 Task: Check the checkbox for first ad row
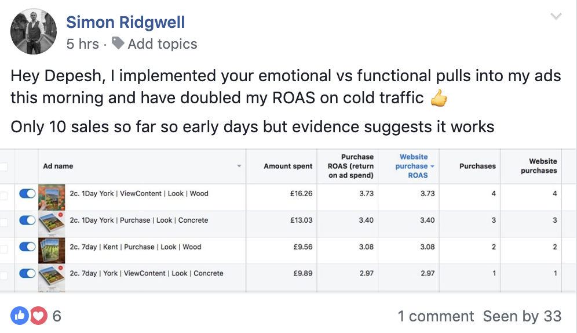(x=3, y=196)
